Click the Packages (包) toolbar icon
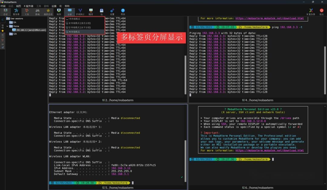The image size is (327, 190). click(x=101, y=11)
